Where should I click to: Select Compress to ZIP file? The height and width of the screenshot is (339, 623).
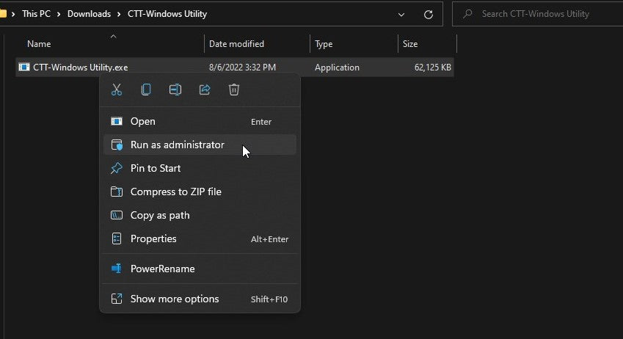175,192
